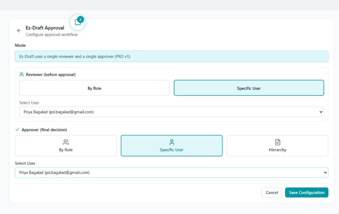
Task: Click the approver checkmark icon
Action: pos(17,130)
